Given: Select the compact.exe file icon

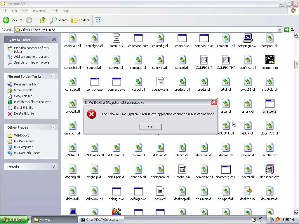Looking at the screenshot, I should (x=204, y=38).
